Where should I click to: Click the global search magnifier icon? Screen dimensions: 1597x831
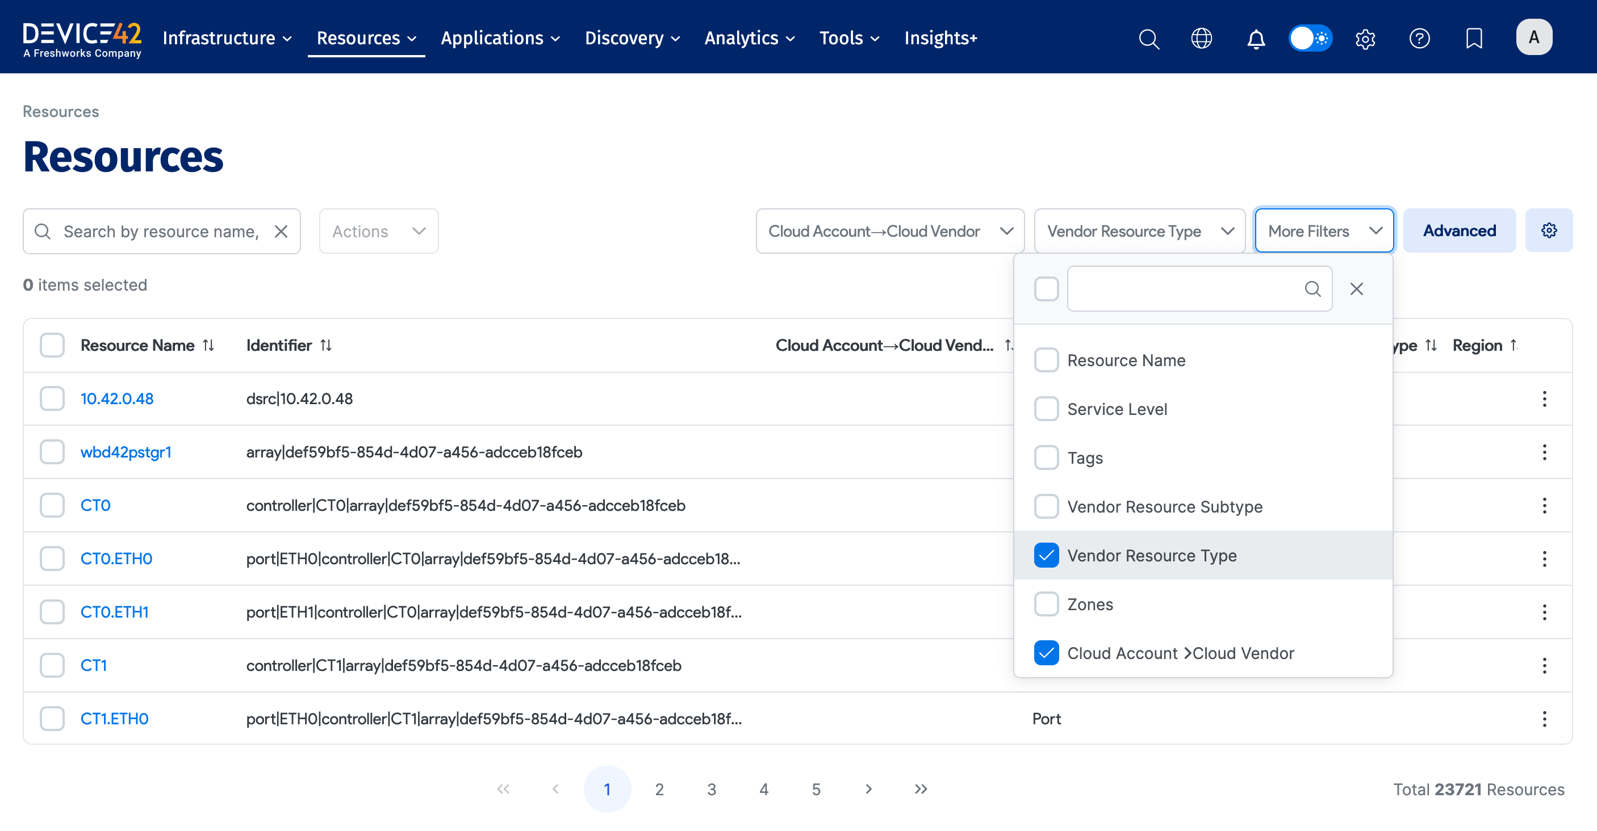1149,39
